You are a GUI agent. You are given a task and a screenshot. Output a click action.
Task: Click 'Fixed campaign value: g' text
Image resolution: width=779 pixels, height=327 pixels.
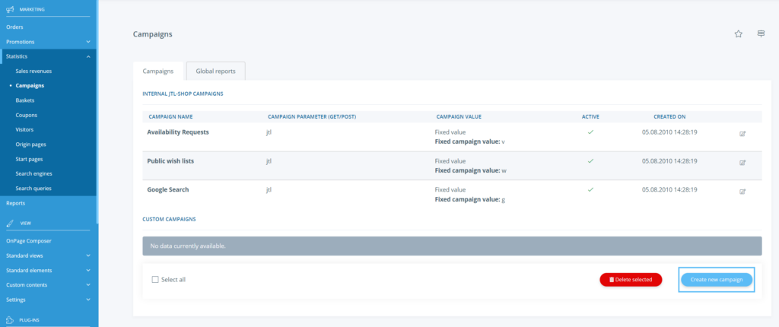pyautogui.click(x=469, y=199)
